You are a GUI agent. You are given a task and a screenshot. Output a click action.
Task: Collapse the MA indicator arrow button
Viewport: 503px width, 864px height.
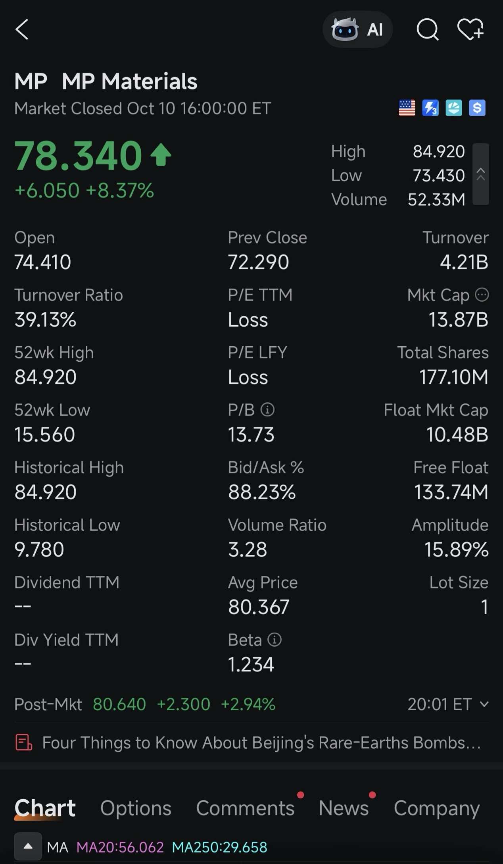click(28, 846)
